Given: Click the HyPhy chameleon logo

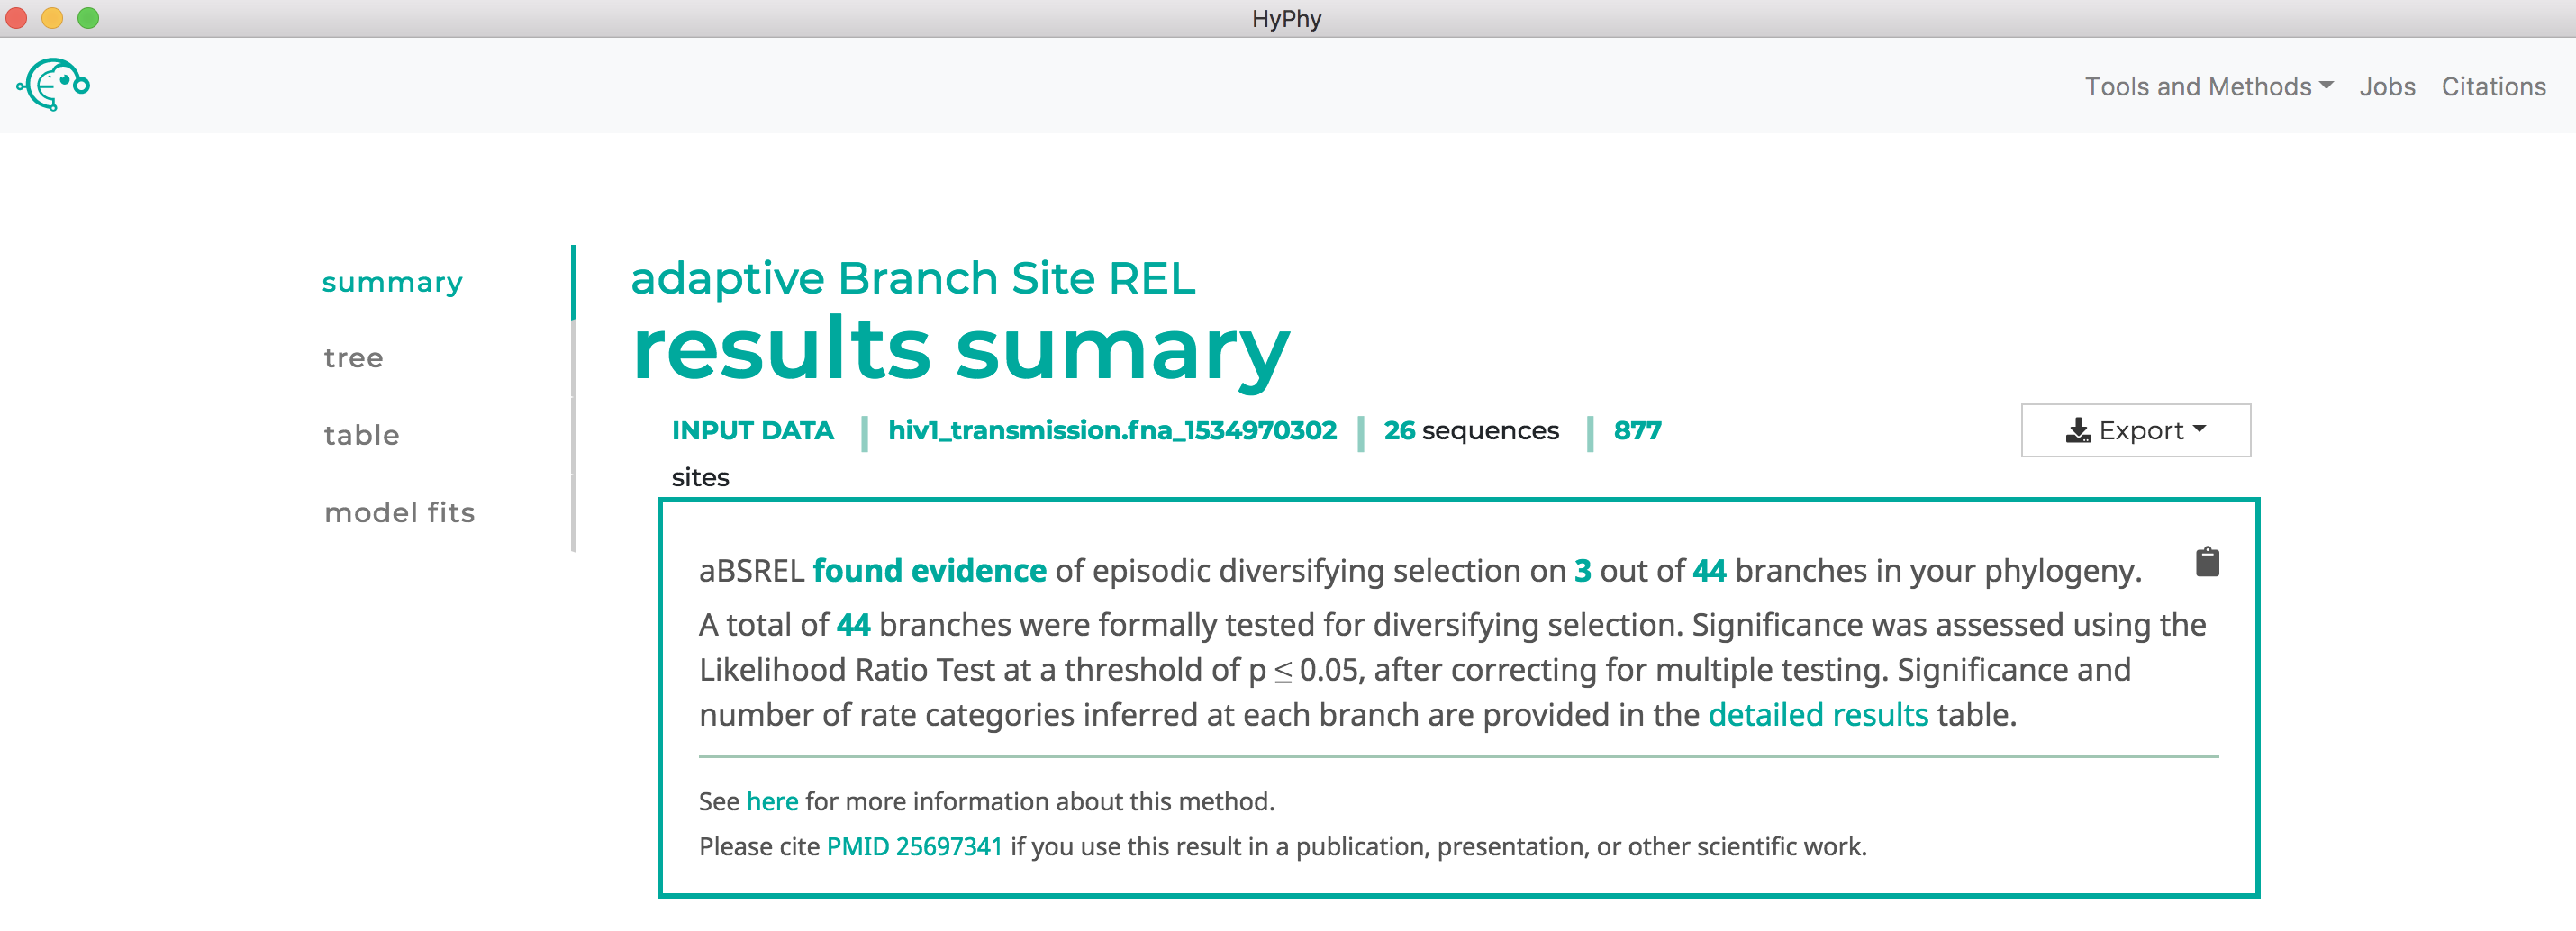Looking at the screenshot, I should (53, 85).
